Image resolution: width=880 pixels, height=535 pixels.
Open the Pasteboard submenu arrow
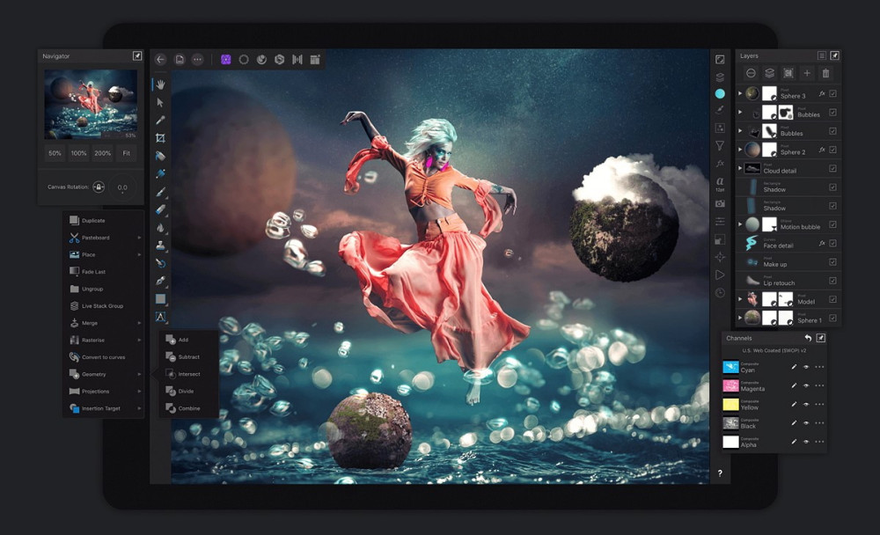click(139, 238)
